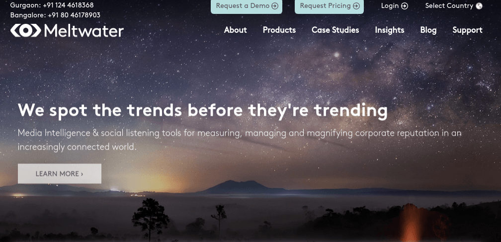Image resolution: width=501 pixels, height=242 pixels.
Task: Open the About menu
Action: pos(236,30)
